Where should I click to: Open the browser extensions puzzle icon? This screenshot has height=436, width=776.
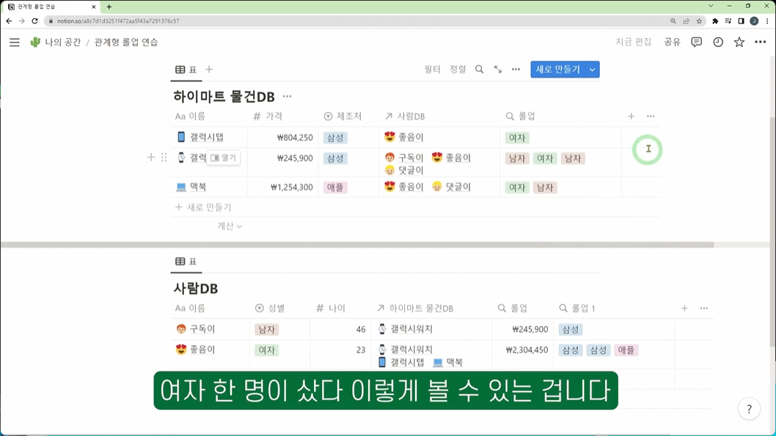click(x=714, y=21)
